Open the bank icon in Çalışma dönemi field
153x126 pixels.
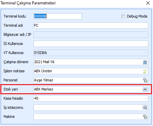click(x=145, y=62)
